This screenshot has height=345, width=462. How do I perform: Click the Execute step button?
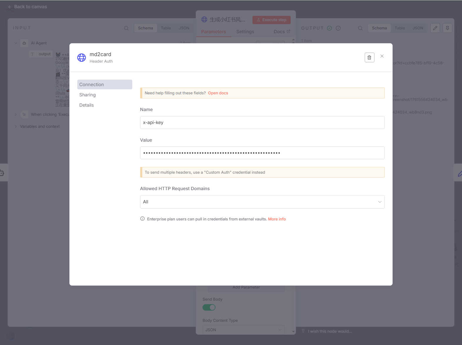coord(271,20)
